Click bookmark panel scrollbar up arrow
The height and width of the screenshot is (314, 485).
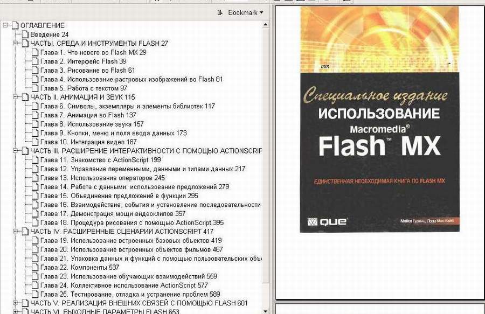coord(265,25)
